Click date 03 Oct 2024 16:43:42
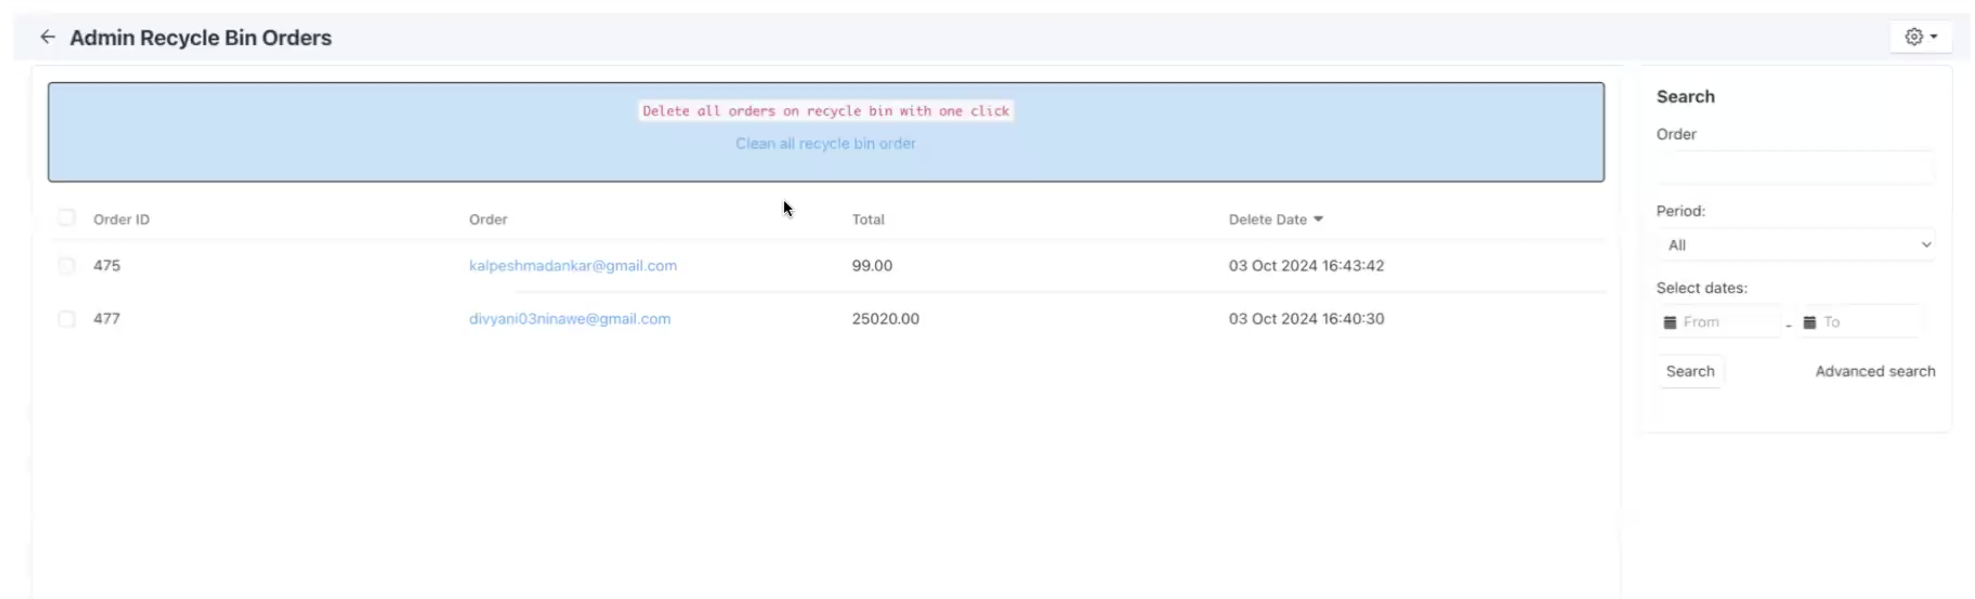Image resolution: width=1975 pixels, height=599 pixels. [1306, 265]
